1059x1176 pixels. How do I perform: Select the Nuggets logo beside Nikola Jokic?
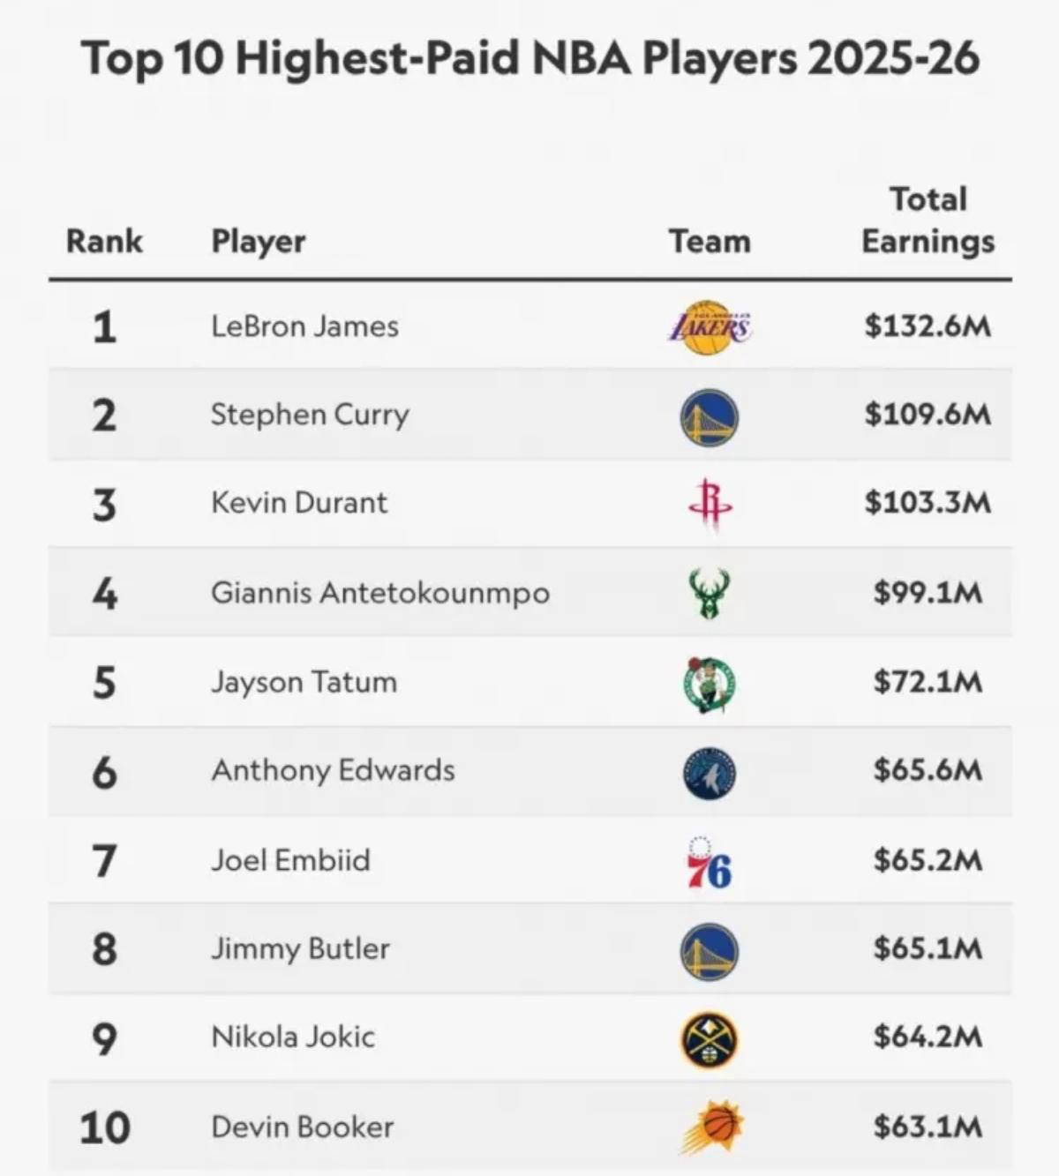coord(710,1039)
